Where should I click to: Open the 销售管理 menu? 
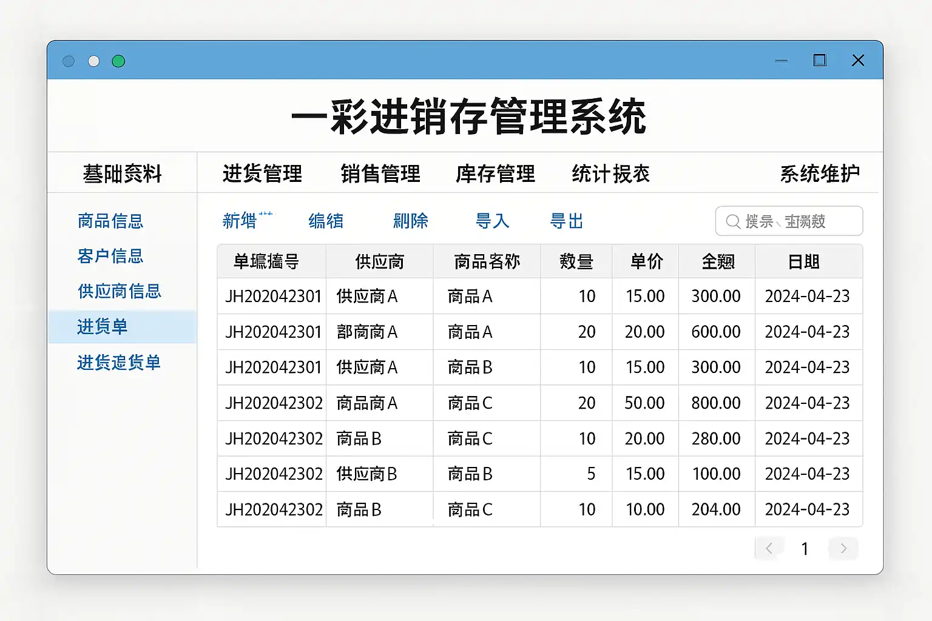click(x=380, y=174)
